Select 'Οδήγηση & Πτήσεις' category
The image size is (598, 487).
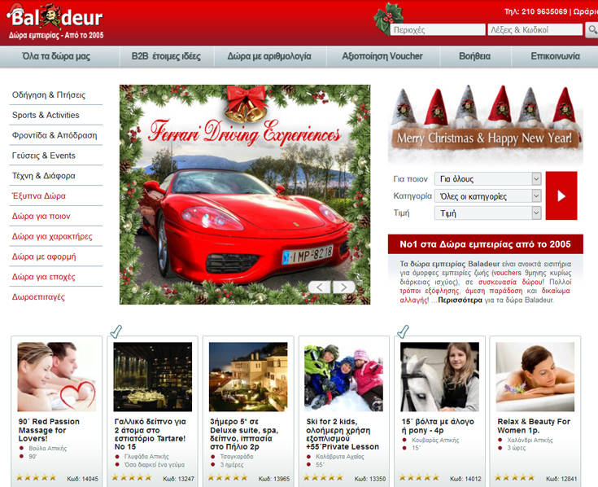pos(49,94)
